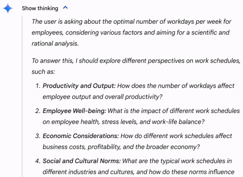Click the Social and Cultural Norms heading
243x177 pixels.
pyautogui.click(x=82, y=161)
